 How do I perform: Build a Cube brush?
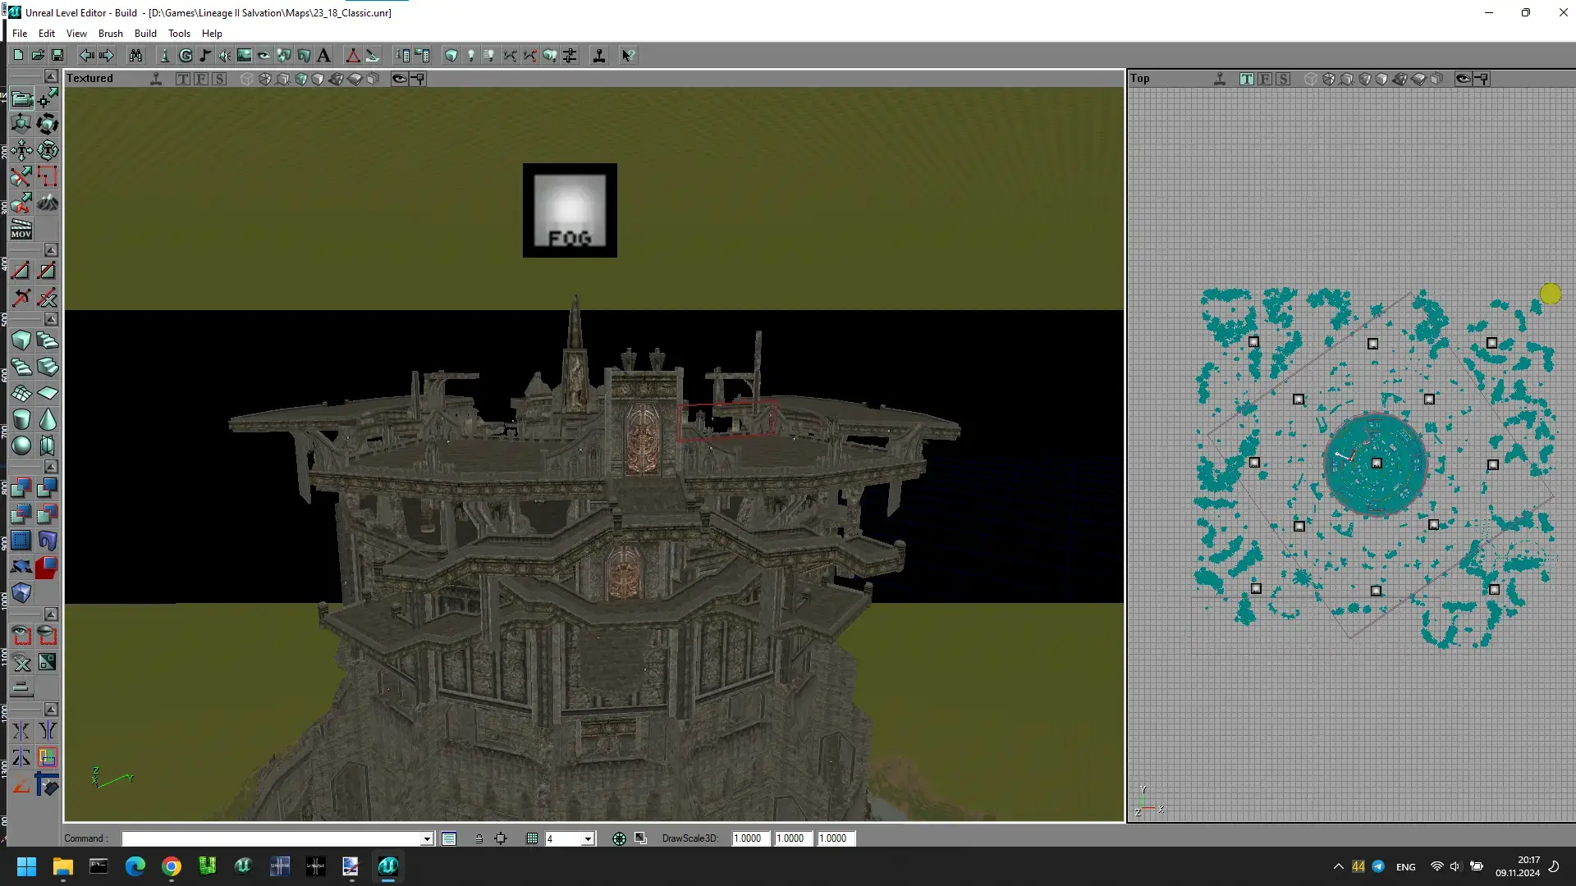point(21,340)
